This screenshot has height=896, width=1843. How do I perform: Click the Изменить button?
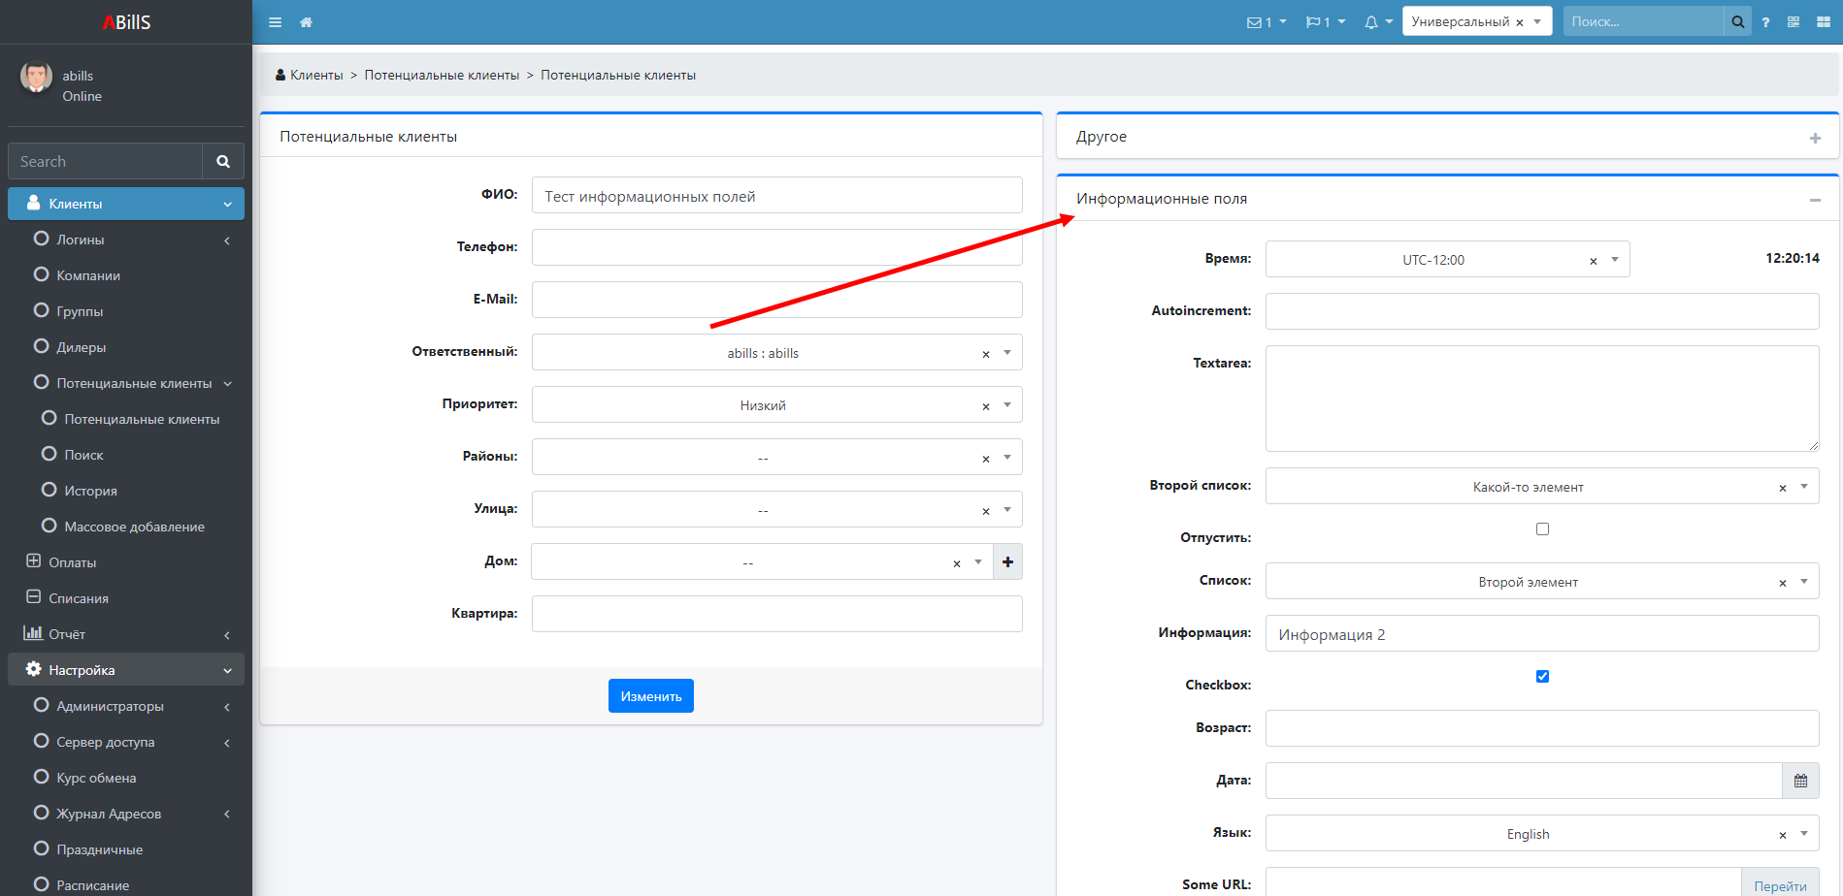pos(650,696)
